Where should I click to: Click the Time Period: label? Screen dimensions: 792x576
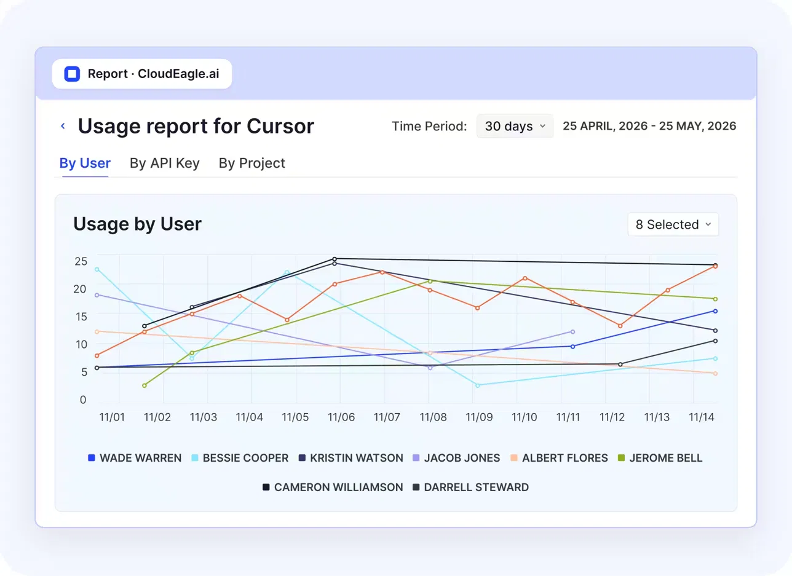[x=429, y=126]
